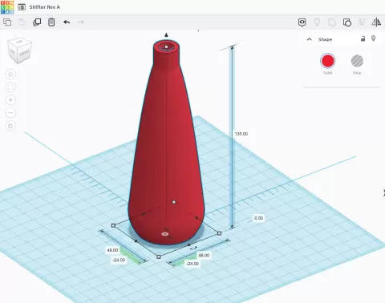Click the left 48.00 dimension value

click(x=112, y=250)
